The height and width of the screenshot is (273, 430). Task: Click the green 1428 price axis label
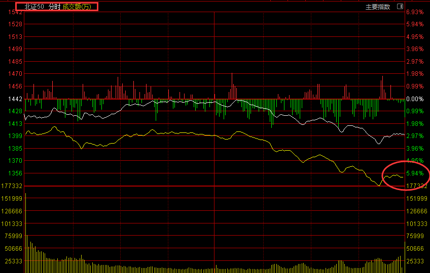(15, 111)
